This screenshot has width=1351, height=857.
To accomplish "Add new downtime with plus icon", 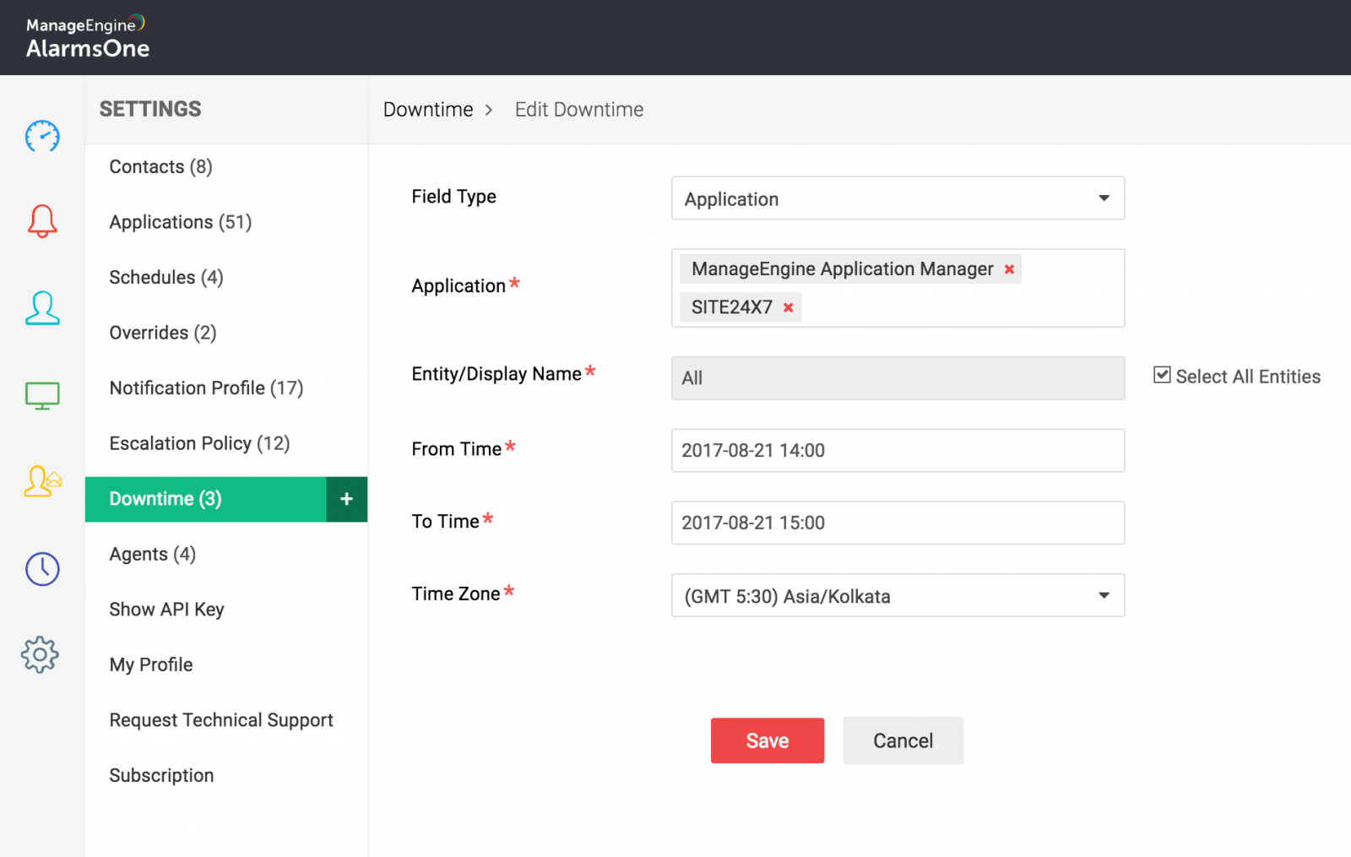I will [346, 499].
